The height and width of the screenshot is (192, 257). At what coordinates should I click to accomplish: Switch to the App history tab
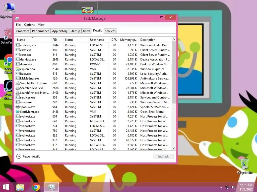[60, 31]
